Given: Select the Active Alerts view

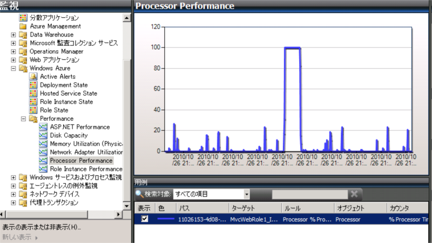Looking at the screenshot, I should (58, 77).
